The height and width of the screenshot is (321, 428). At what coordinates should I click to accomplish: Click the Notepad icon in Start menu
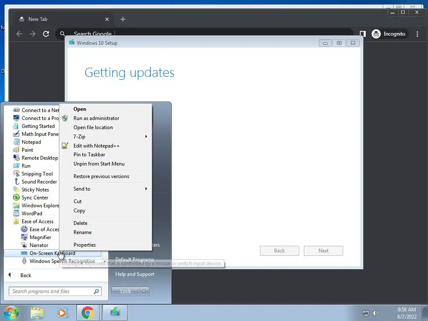(x=16, y=142)
